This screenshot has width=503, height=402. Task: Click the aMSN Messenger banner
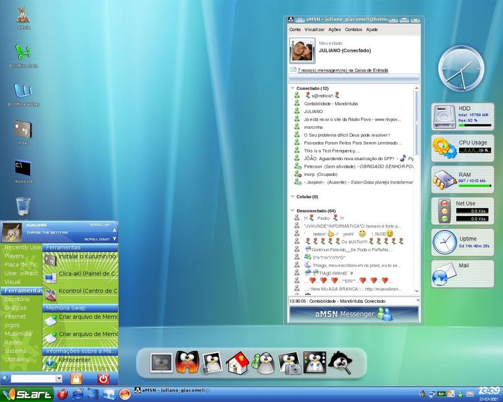[x=354, y=314]
